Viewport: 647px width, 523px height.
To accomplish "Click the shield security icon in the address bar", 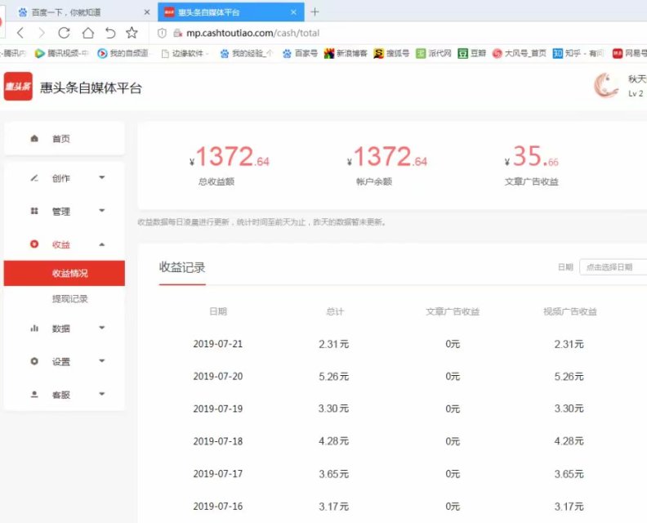I will coord(163,33).
